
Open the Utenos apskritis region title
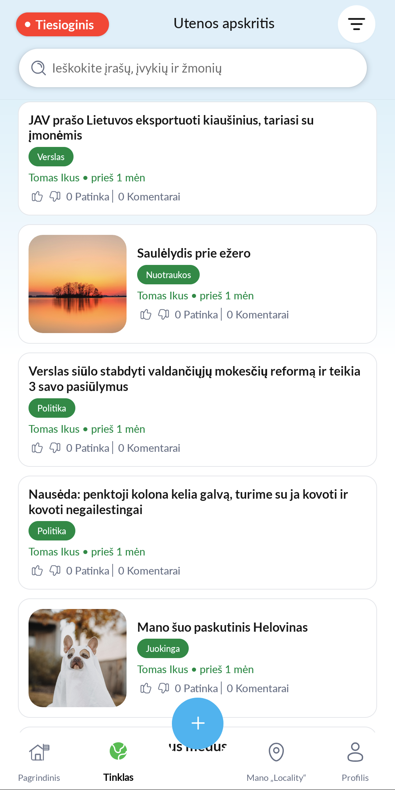(x=224, y=23)
